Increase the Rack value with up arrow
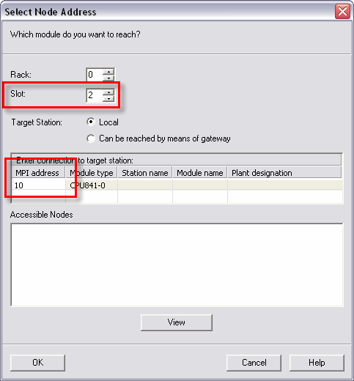The width and height of the screenshot is (354, 381). tap(108, 72)
